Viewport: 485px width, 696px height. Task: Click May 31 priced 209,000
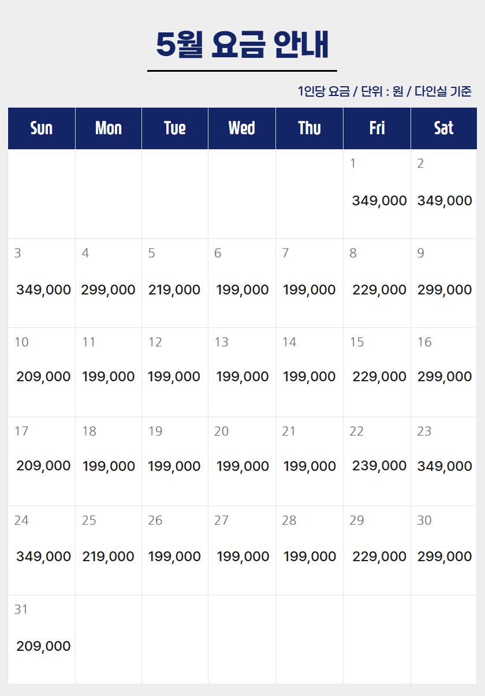[x=42, y=639]
